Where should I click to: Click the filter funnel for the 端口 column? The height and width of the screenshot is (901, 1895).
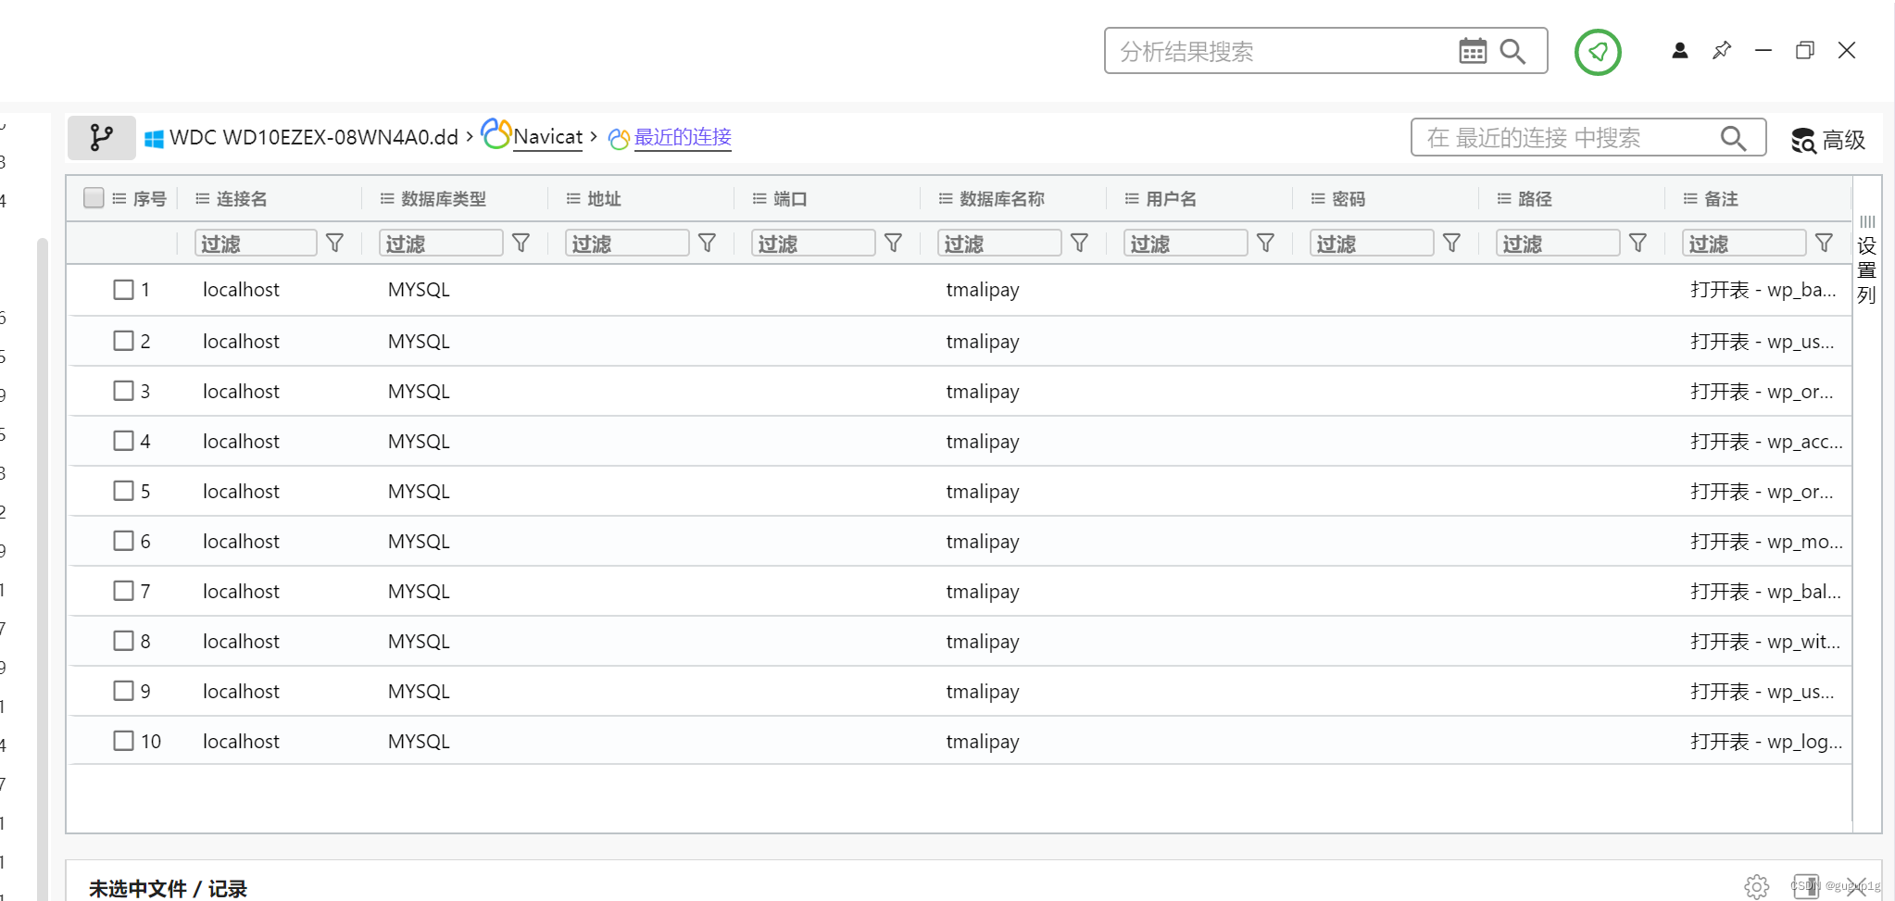[894, 243]
